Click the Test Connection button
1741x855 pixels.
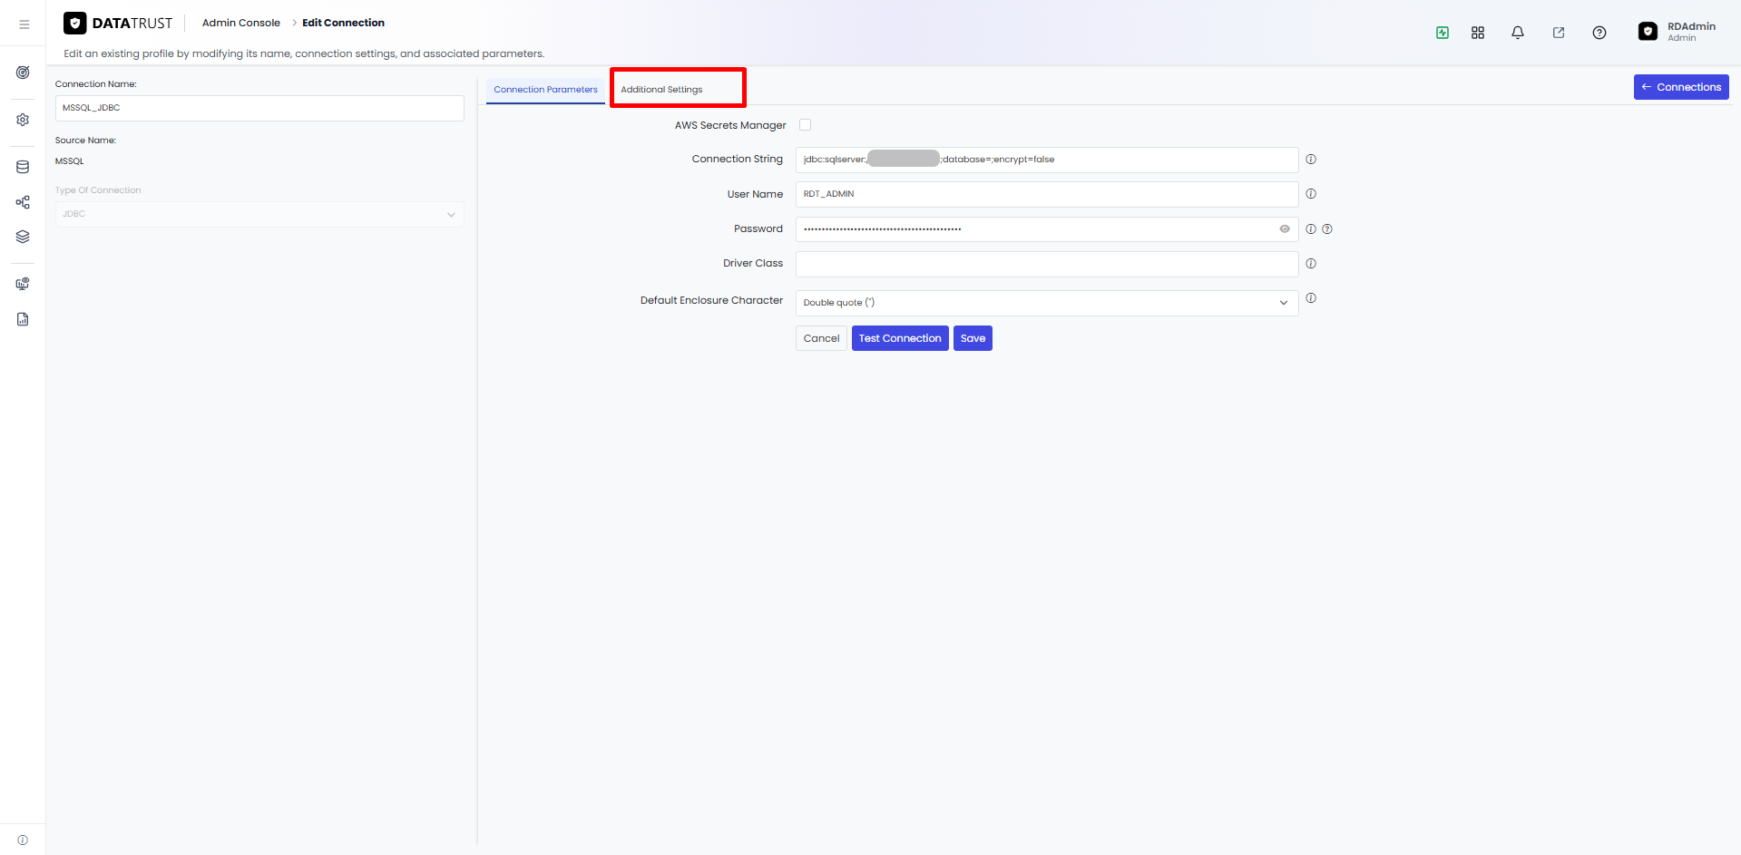[x=900, y=338]
